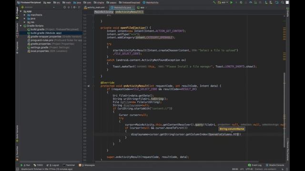Click MainActivity breadcrumb in editor header
Image resolution: width=305 pixels, height=171 pixels.
104,12
